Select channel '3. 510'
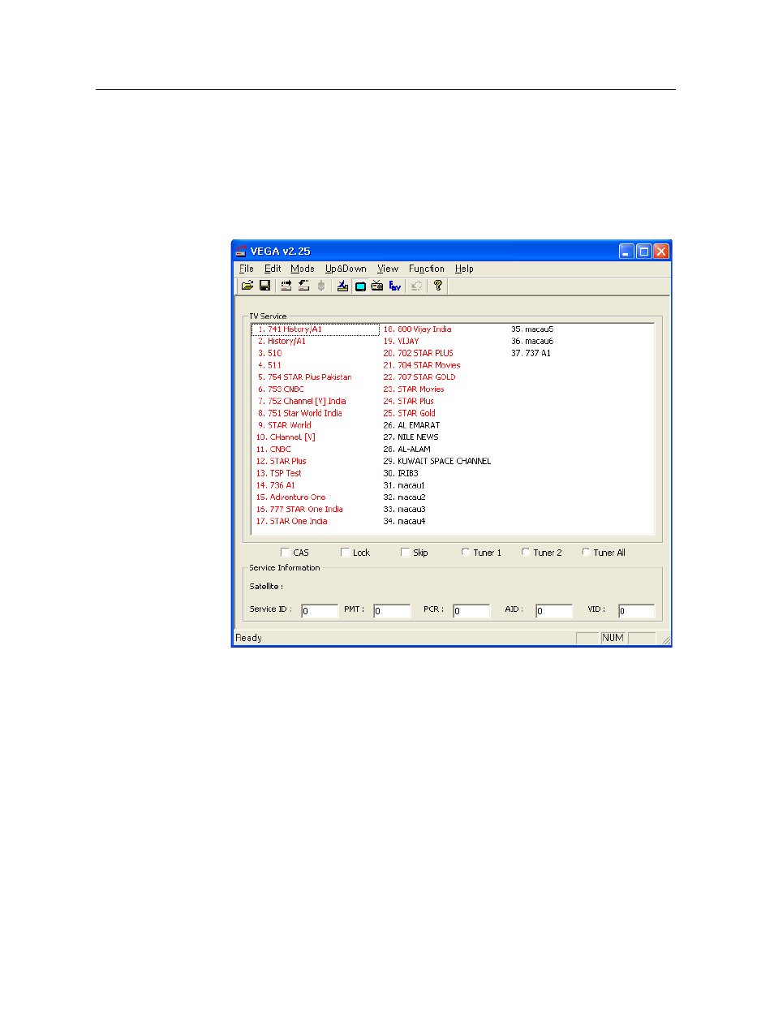774x1033 pixels. [x=270, y=354]
